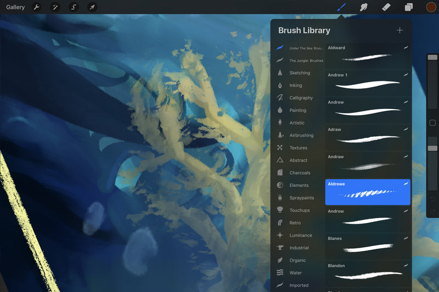Open the Adjustments magic wand menu
This screenshot has height=292, width=439.
point(55,7)
